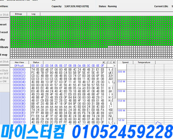Click the capacity value 3,907,029,168[1.82TB]
Viewport: 173px width, 139px height.
pos(76,6)
